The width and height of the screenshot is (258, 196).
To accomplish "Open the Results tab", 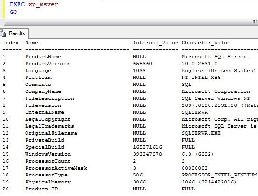I will pyautogui.click(x=14, y=33).
